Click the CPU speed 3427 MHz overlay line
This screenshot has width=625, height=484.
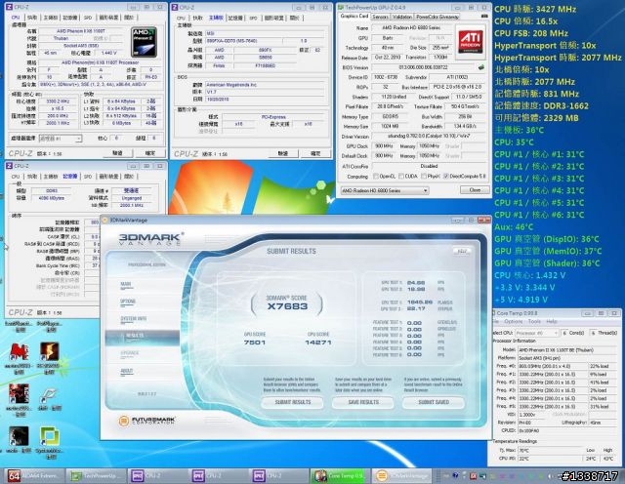[535, 9]
